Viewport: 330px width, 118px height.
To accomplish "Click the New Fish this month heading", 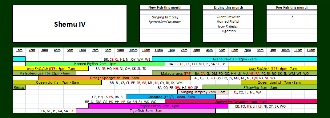I will coord(165,8).
